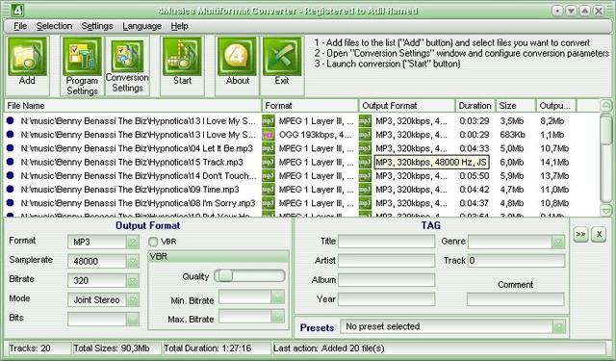
Task: Click the VBR Quality slider handle
Action: point(225,276)
